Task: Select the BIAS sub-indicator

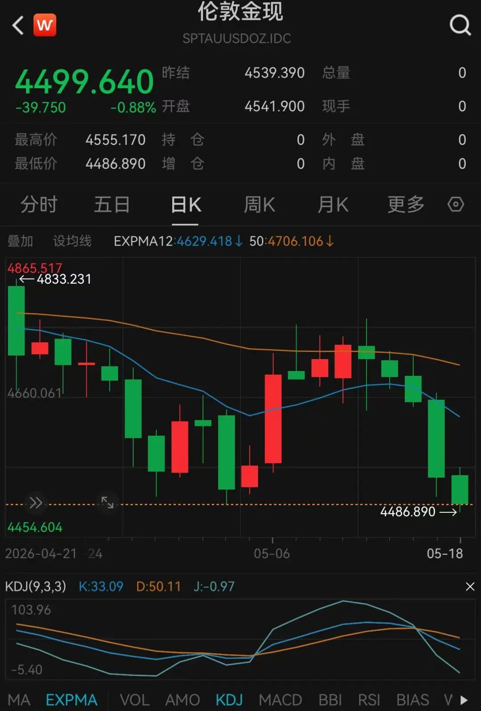Action: click(x=413, y=699)
